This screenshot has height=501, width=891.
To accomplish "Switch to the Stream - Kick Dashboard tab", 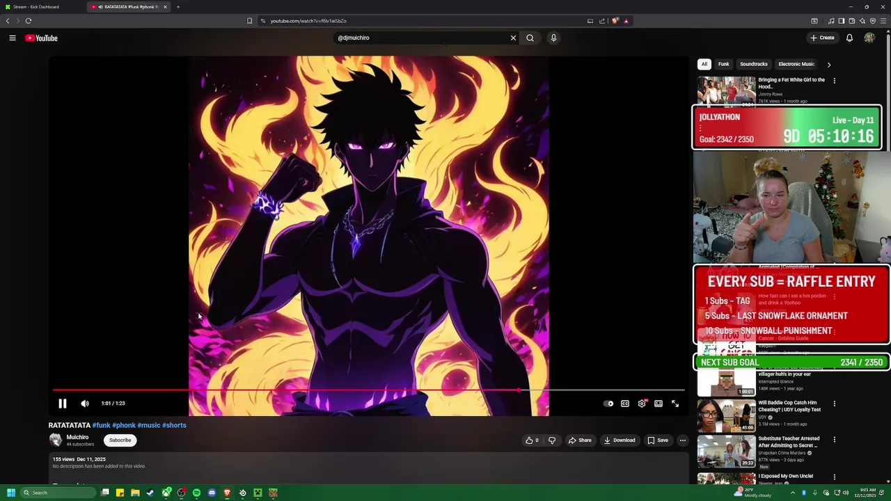I will pos(40,7).
